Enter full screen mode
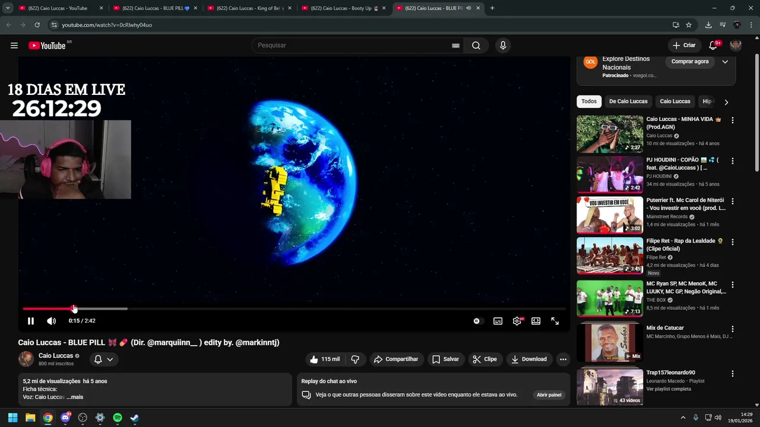Image resolution: width=760 pixels, height=427 pixels. click(555, 321)
